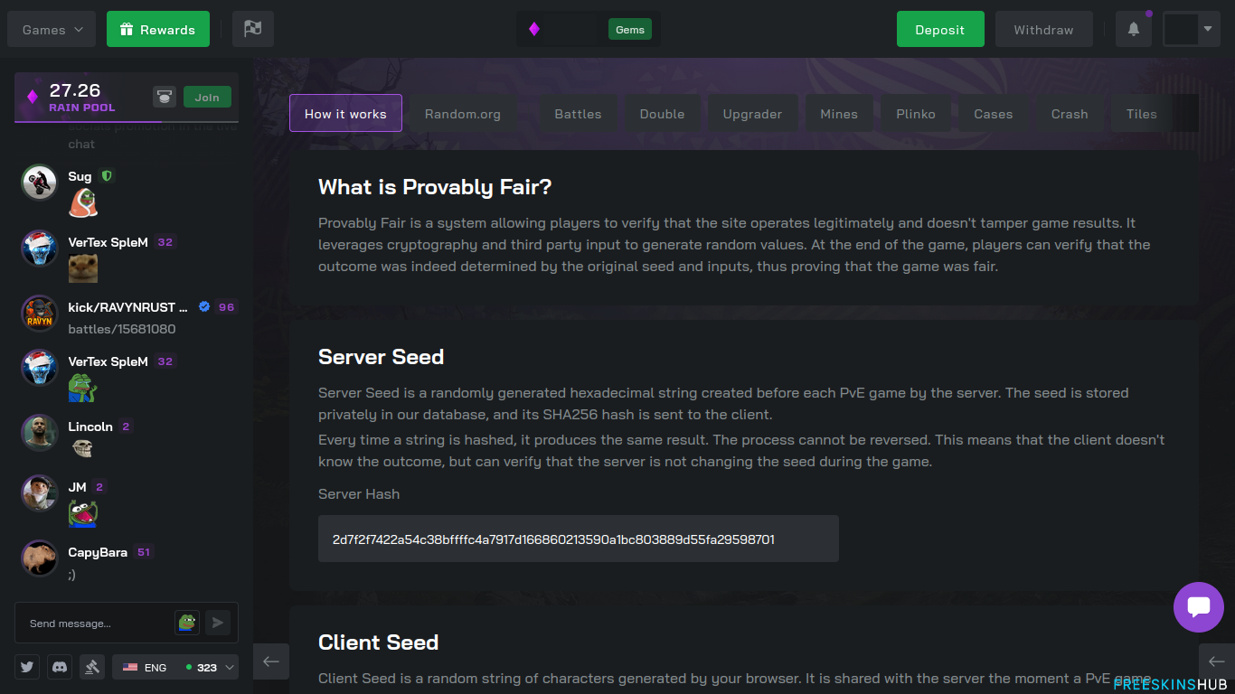Expand the language selector showing ENG

pyautogui.click(x=175, y=666)
